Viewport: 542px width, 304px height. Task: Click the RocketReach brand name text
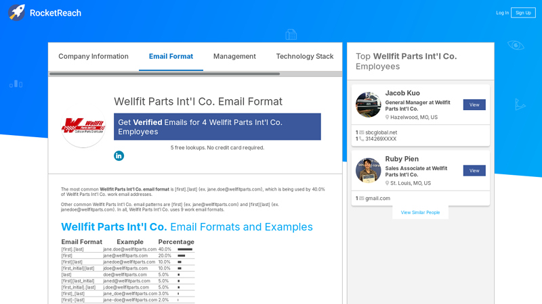(x=56, y=13)
